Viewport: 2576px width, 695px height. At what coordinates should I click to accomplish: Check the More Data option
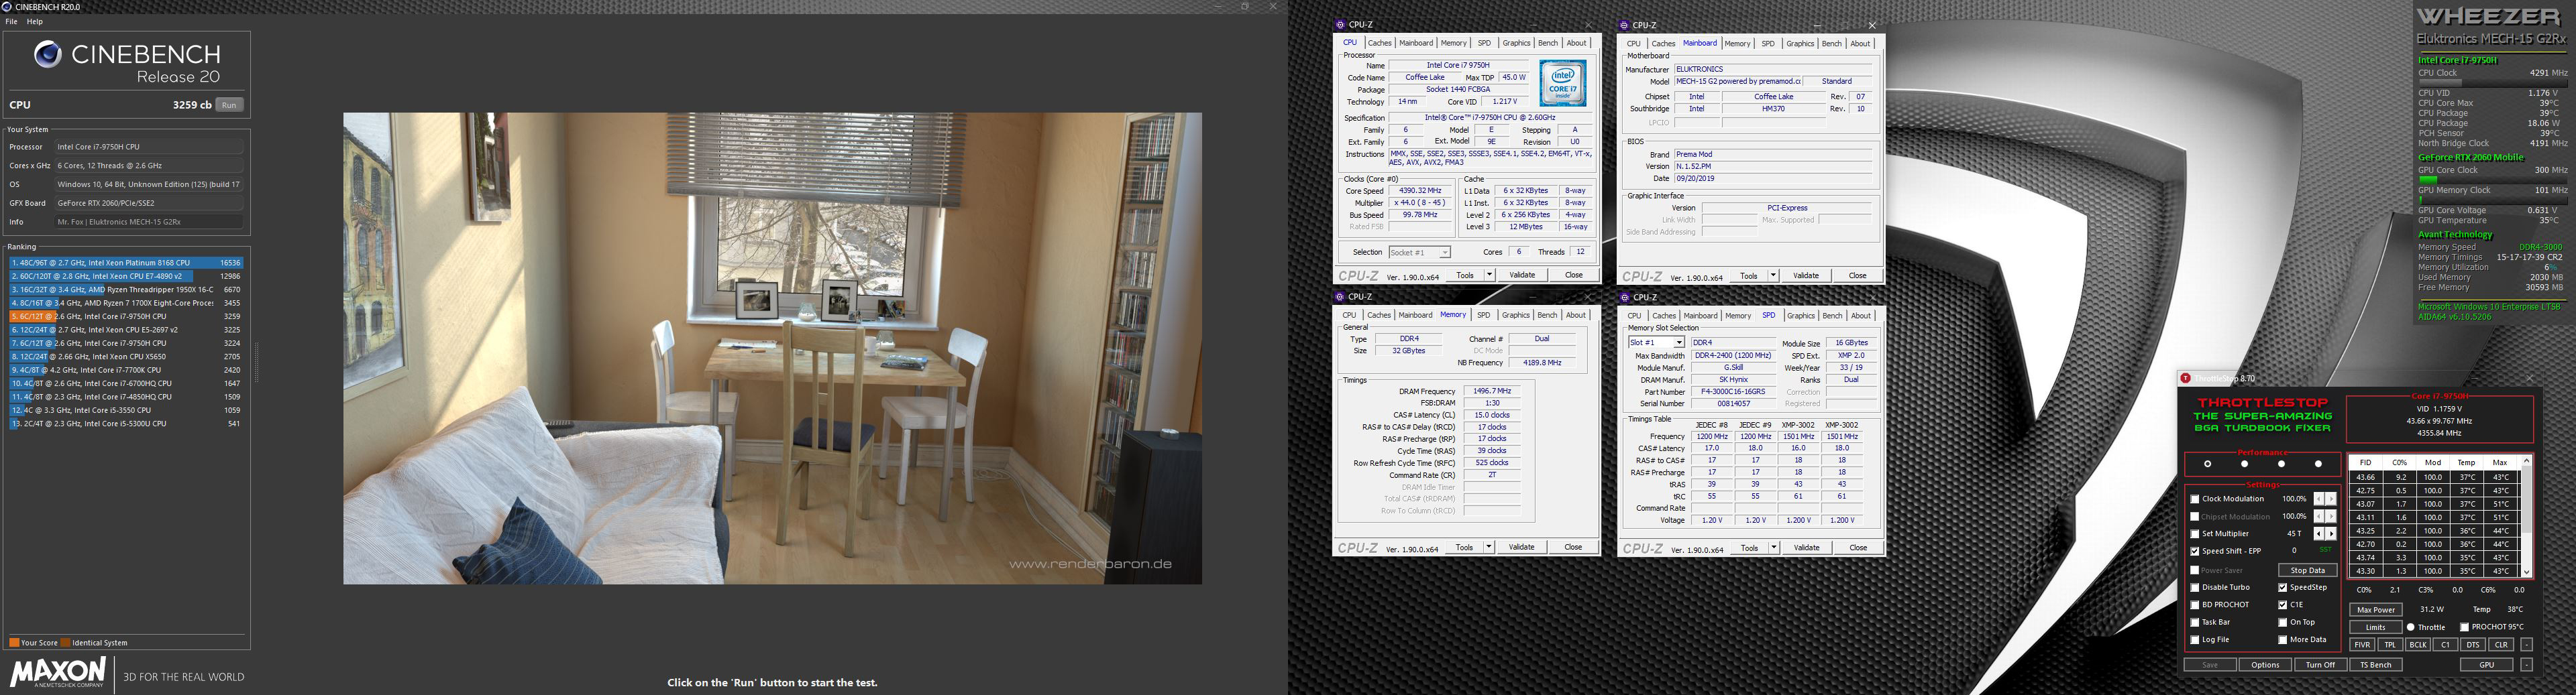2283,640
